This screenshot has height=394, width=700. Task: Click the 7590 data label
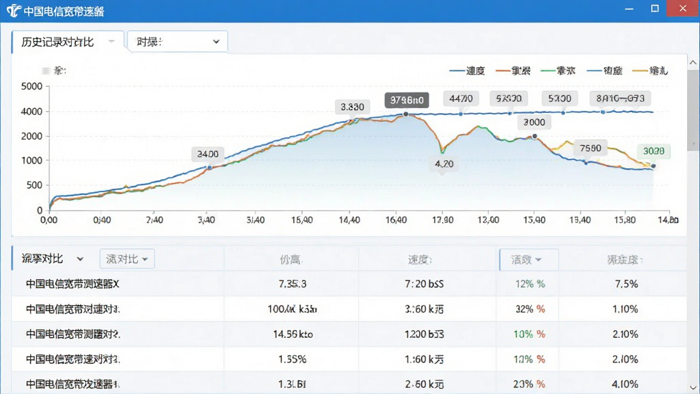point(590,148)
